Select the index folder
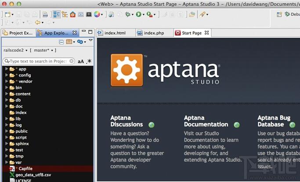This screenshot has height=182, width=300. coord(18,113)
